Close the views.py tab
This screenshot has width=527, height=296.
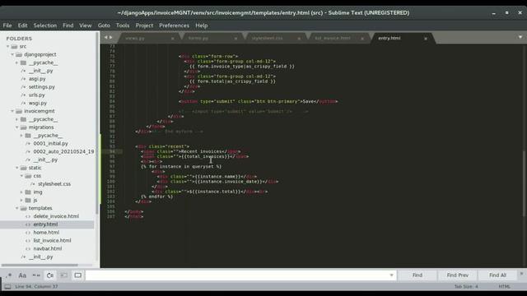click(x=172, y=39)
